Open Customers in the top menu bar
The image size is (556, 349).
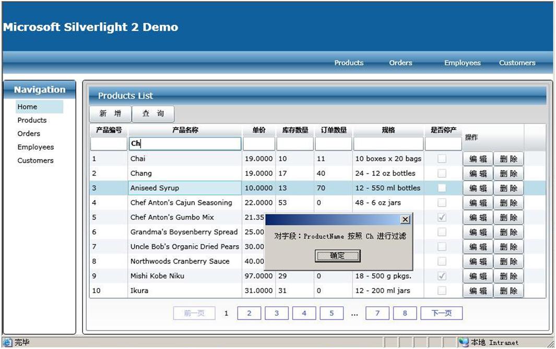(517, 63)
